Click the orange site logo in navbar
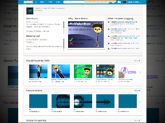The width and height of the screenshot is (165, 123). [x=28, y=2]
